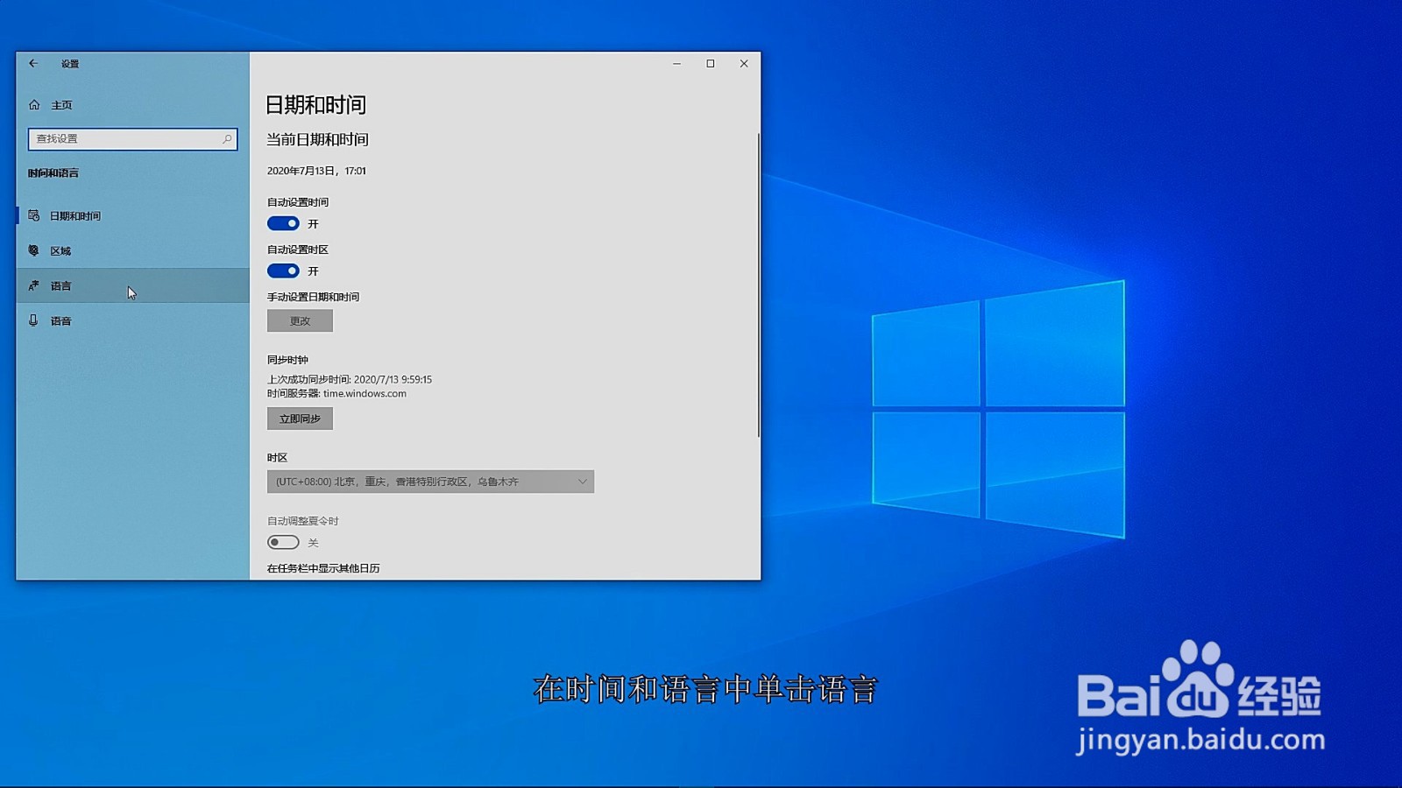Viewport: 1402px width, 788px height.
Task: Open 日期和时间 sidebar item
Action: 133,215
